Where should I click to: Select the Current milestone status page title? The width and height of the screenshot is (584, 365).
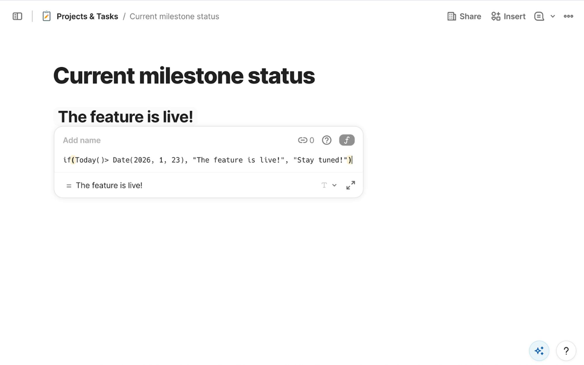[x=184, y=76]
